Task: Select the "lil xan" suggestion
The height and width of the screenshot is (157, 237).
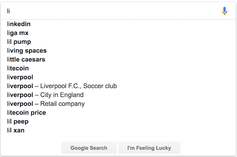Action: tap(16, 130)
